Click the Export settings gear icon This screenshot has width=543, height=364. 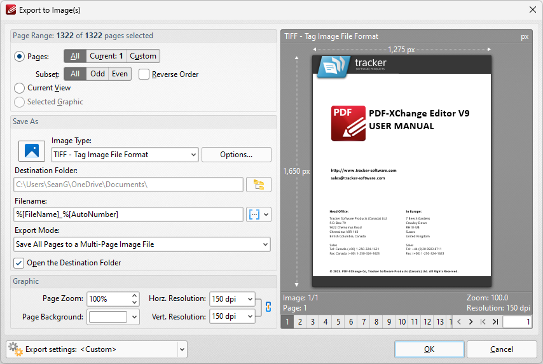15,349
